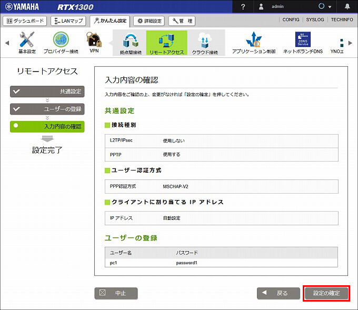358x310 pixels.
Task: Select the リモートアクセス icon
Action: (167, 43)
